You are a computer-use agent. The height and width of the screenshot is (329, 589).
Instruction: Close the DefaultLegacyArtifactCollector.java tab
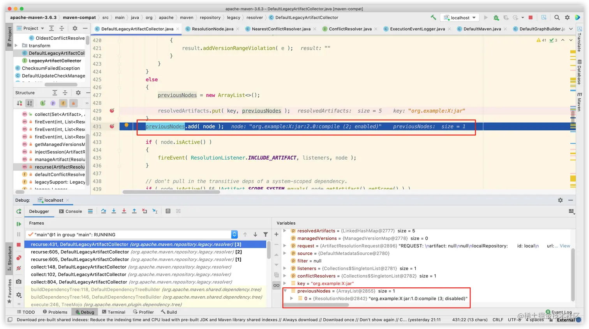tap(178, 29)
